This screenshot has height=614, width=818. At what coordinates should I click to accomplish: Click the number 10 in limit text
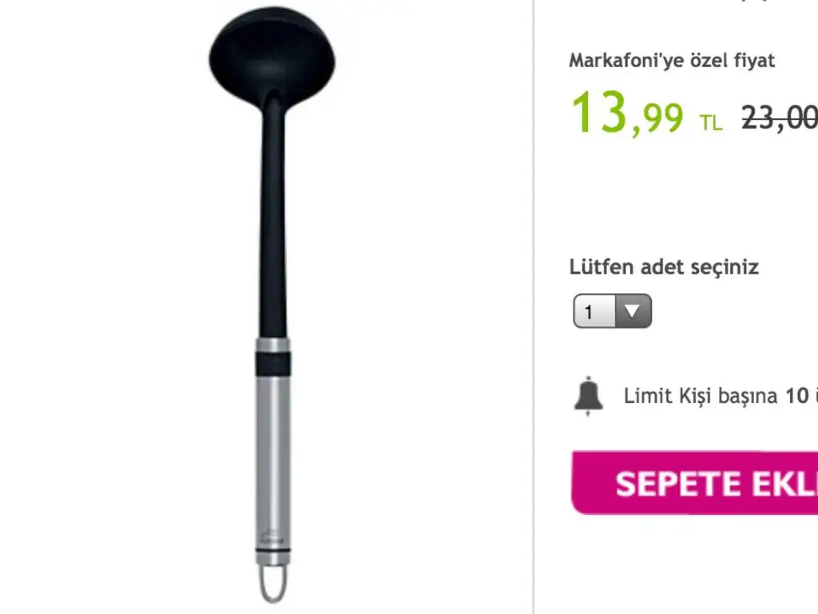point(797,396)
